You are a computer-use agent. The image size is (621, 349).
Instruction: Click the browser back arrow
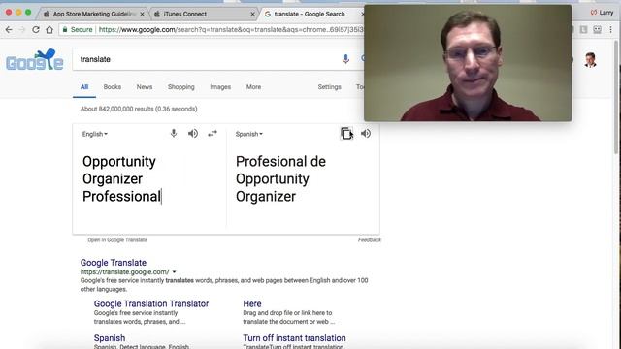tap(9, 30)
